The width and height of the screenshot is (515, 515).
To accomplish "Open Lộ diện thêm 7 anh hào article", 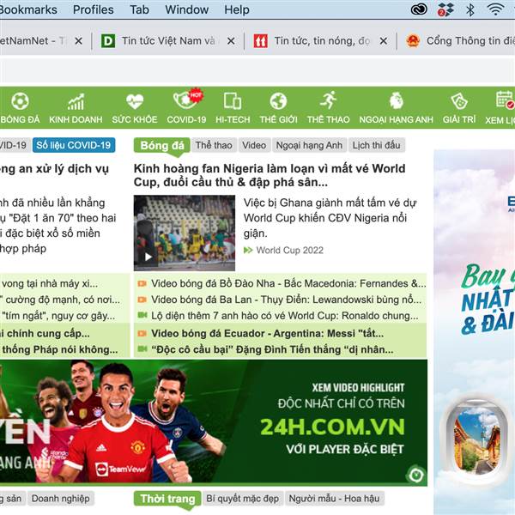I will (285, 316).
